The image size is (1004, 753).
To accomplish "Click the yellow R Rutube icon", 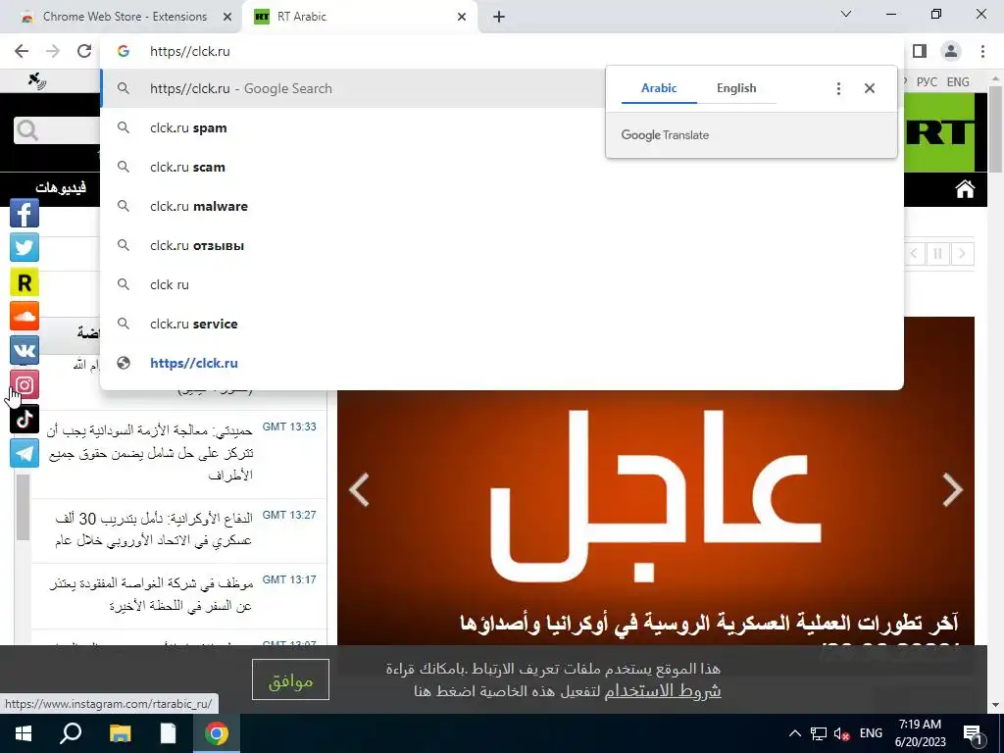I will click(x=25, y=281).
